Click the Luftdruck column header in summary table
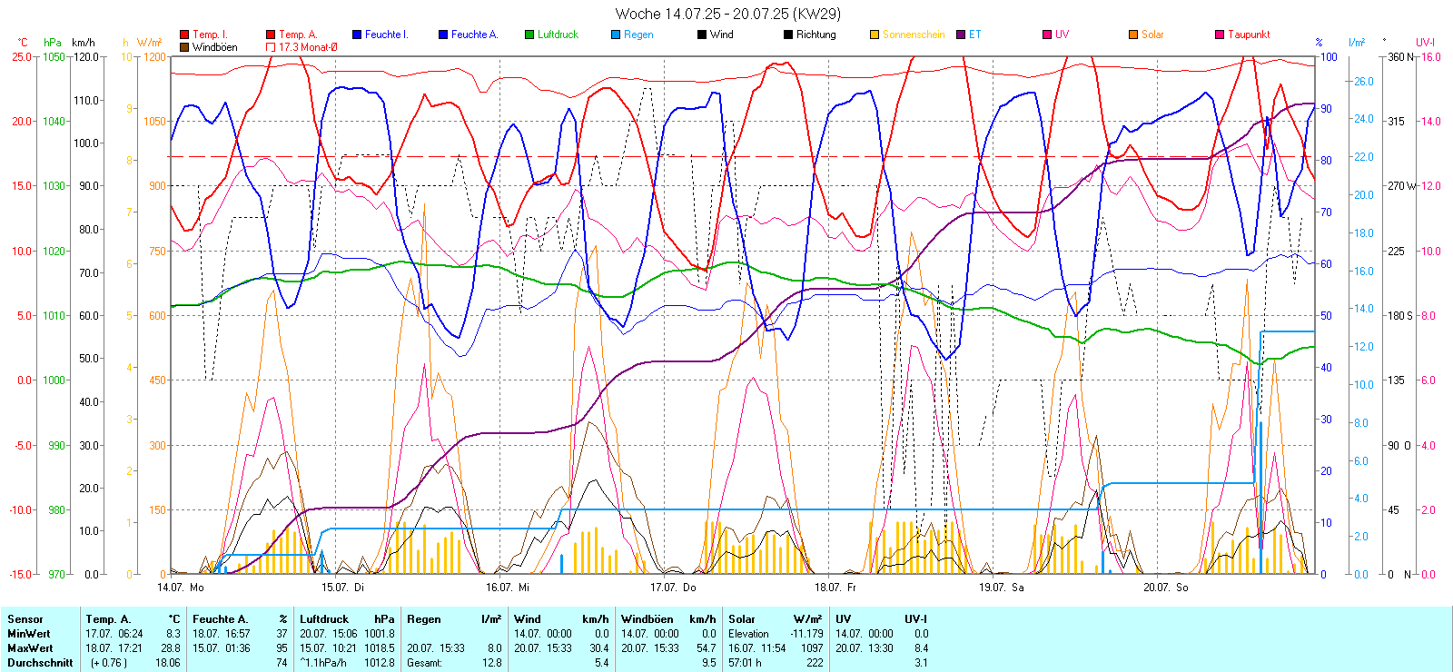1453x672 pixels. (x=324, y=619)
